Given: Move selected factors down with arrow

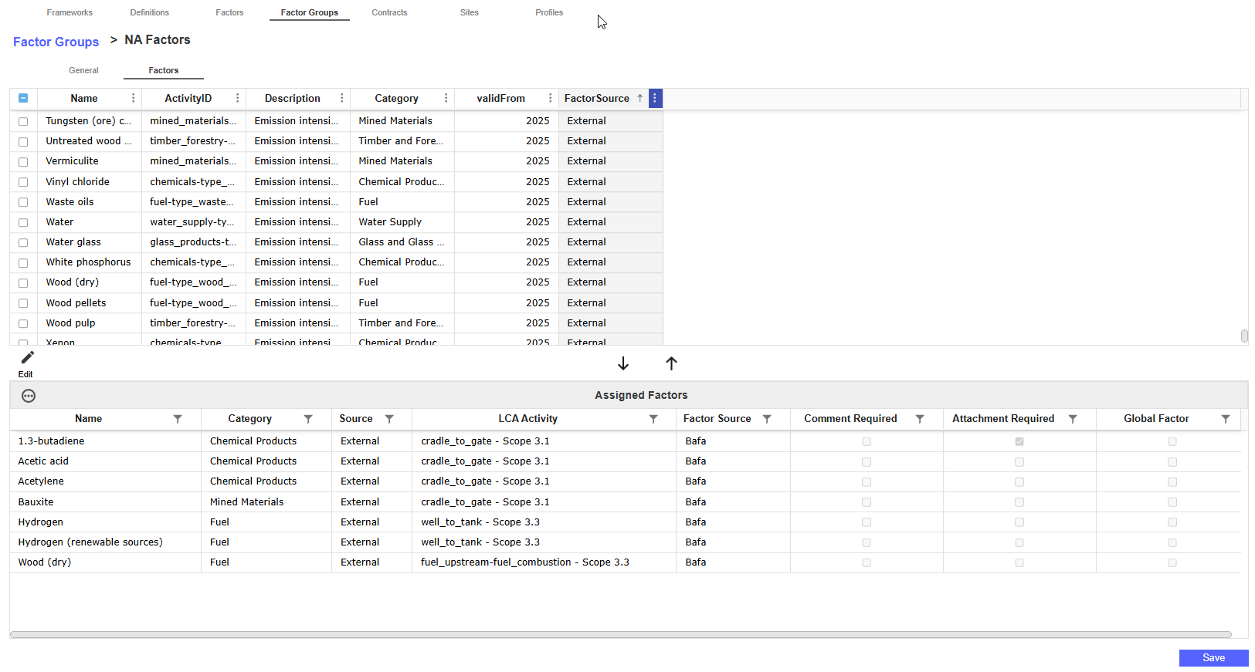Looking at the screenshot, I should coord(623,363).
